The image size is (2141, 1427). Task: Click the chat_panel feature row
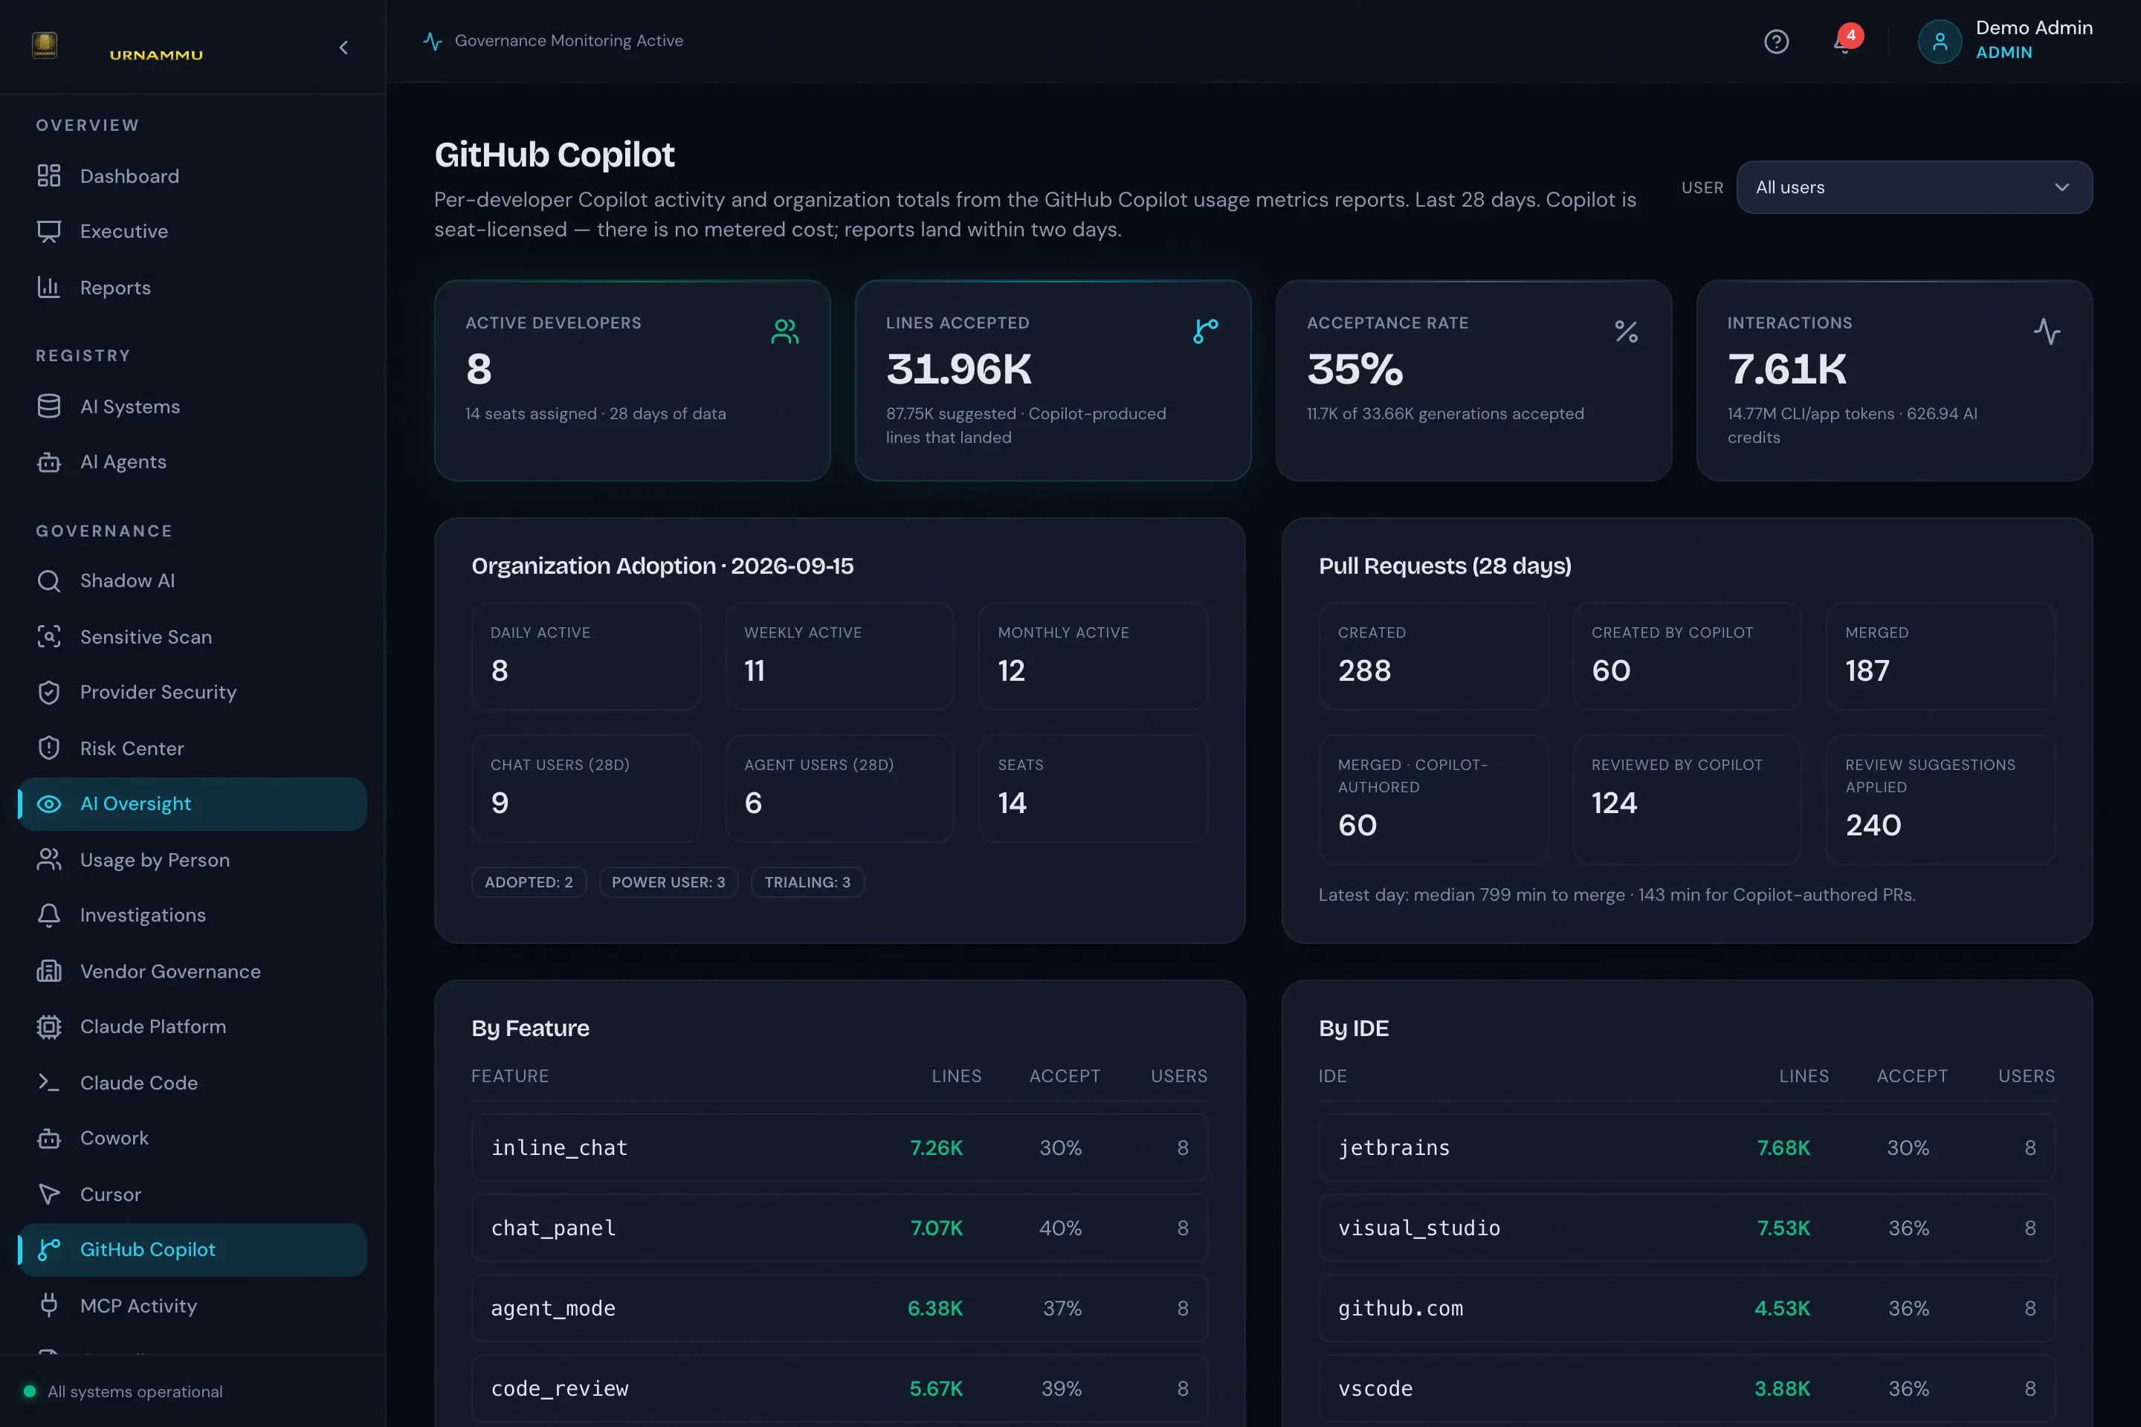click(x=839, y=1228)
